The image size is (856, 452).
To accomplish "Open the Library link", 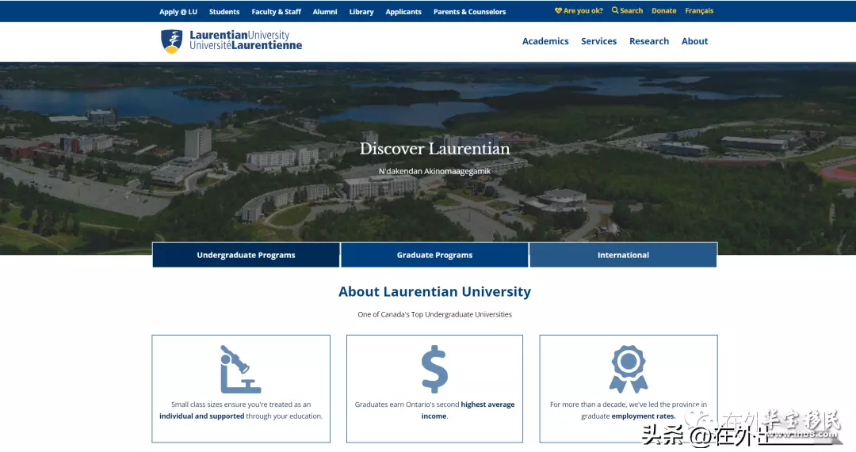I will pos(361,11).
